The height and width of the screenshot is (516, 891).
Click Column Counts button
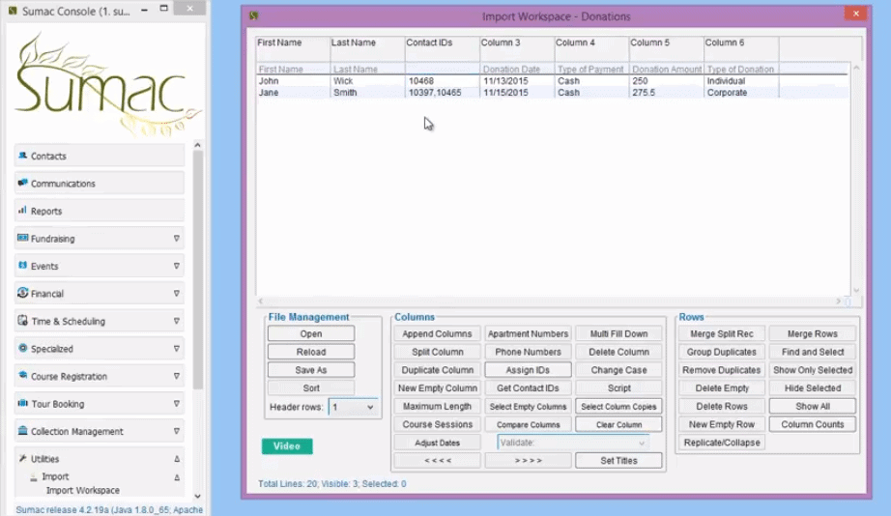[x=813, y=424]
